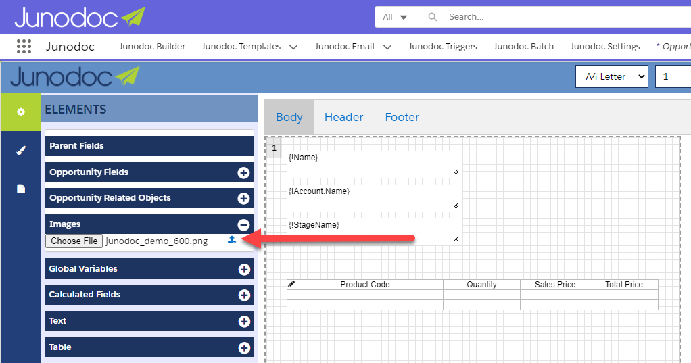691x363 pixels.
Task: Click the search magnifier icon
Action: point(432,17)
